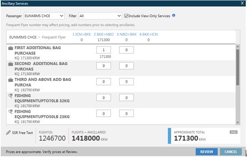Click the pencil icon next to SSR Free Text
The width and height of the screenshot is (247, 157).
click(x=8, y=133)
